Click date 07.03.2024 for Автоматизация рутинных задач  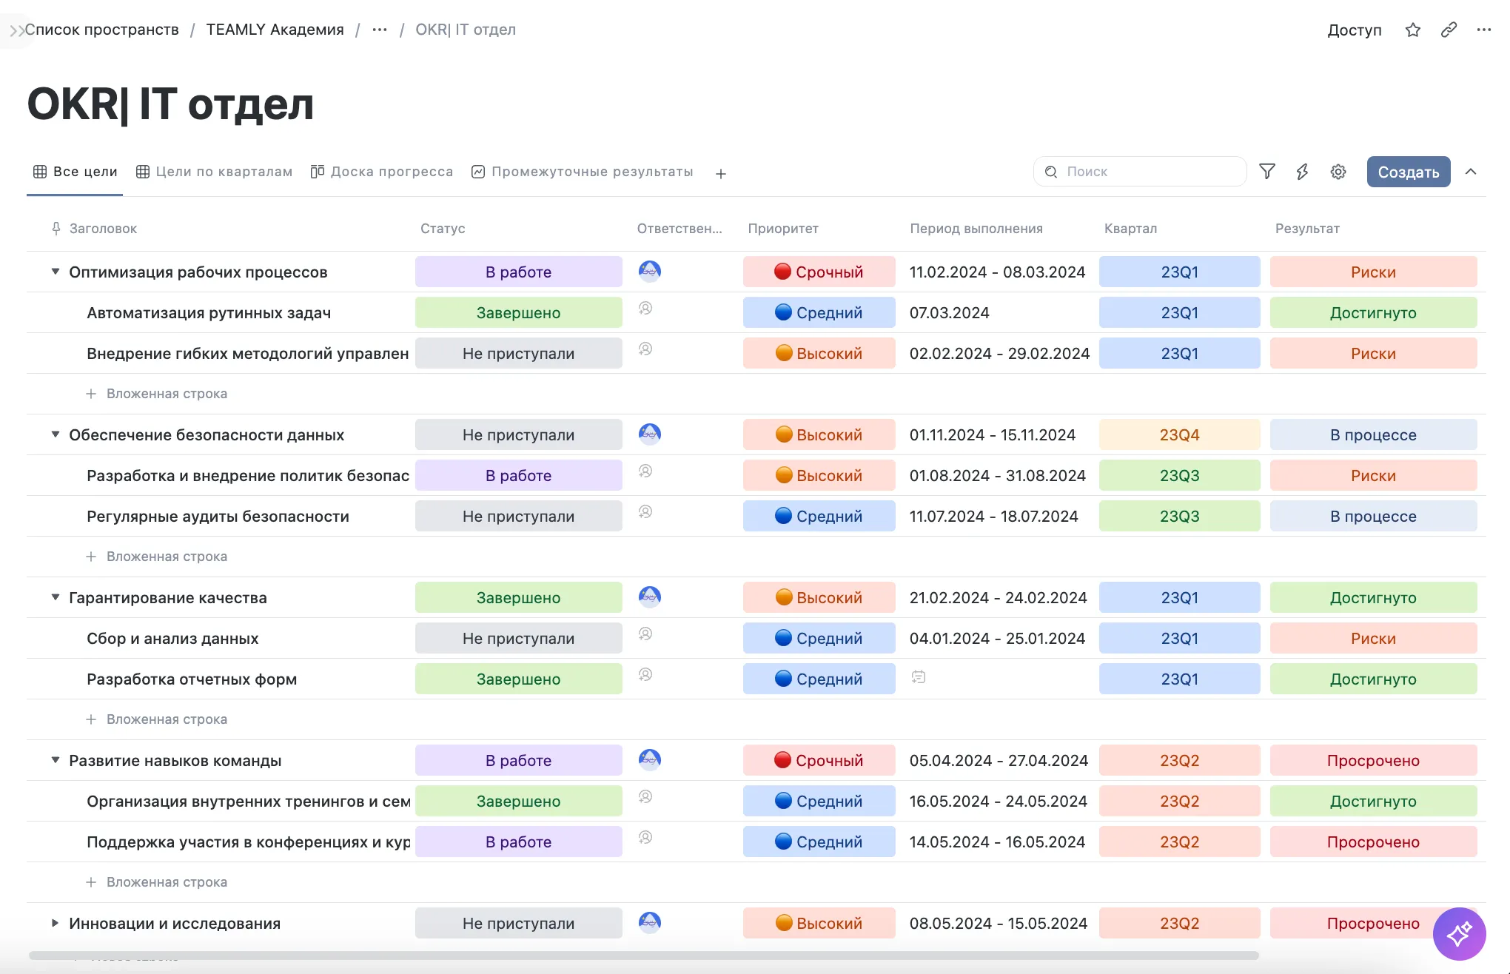949,312
